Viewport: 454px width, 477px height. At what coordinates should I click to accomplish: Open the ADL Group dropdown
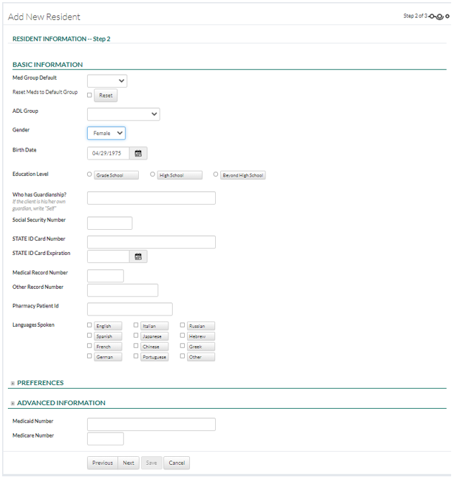coord(123,114)
